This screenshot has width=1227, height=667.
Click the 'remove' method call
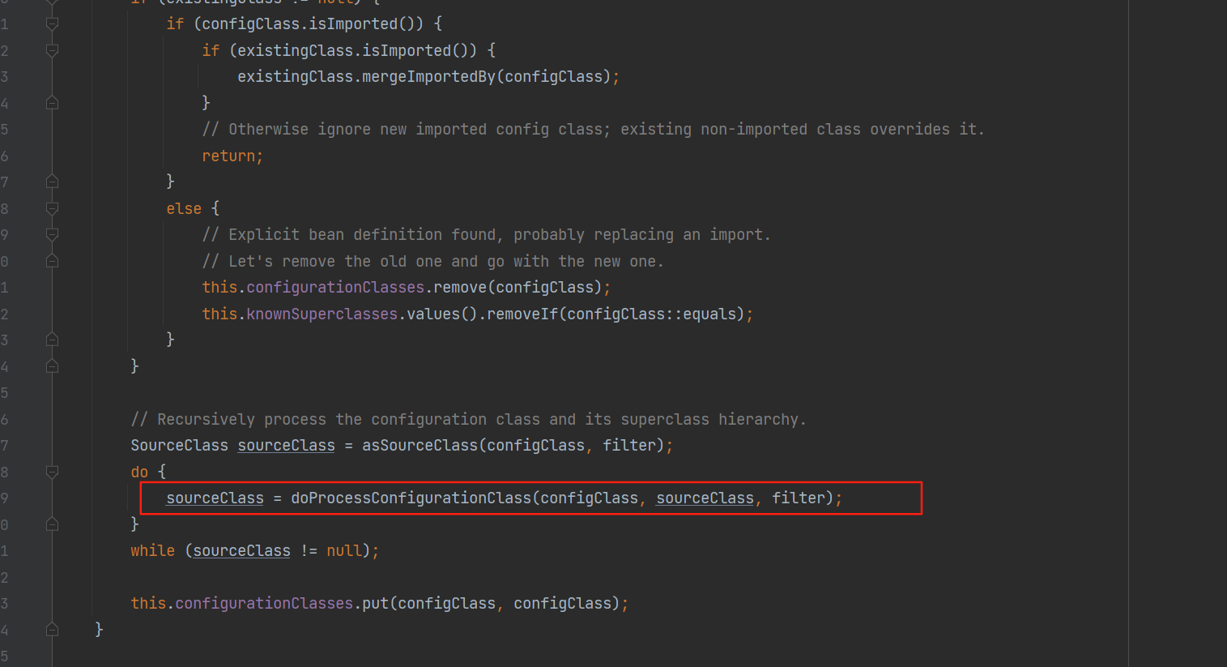click(460, 287)
